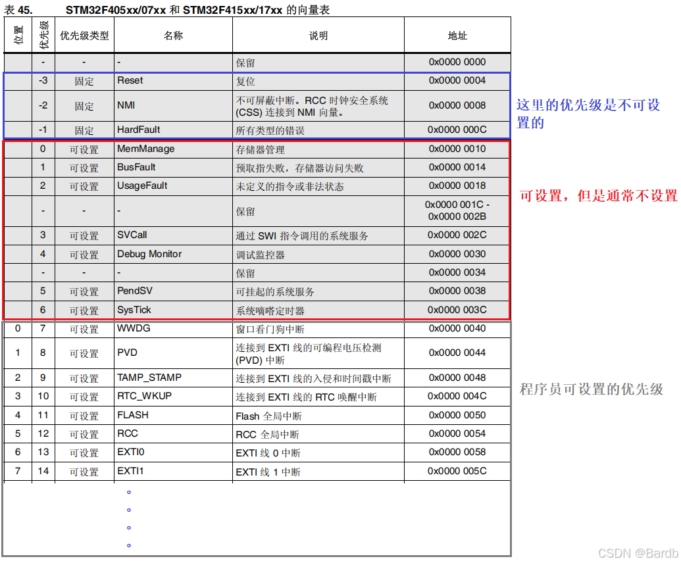Click the blue annotation 这里的优先级是不可设置的
Viewport: 681px width, 565px height.
tap(588, 114)
